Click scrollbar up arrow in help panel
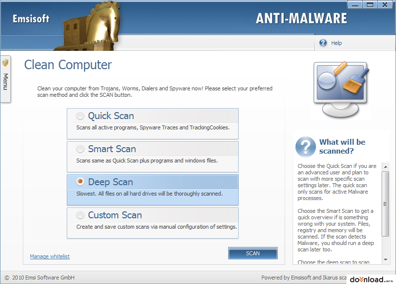This screenshot has width=396, height=284. 386,167
